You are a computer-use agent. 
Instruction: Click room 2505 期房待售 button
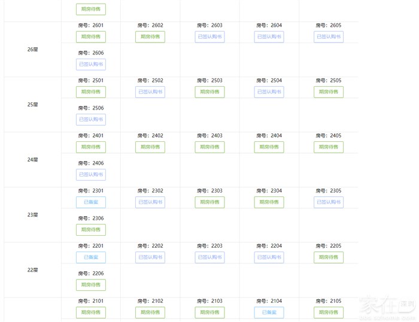(329, 92)
